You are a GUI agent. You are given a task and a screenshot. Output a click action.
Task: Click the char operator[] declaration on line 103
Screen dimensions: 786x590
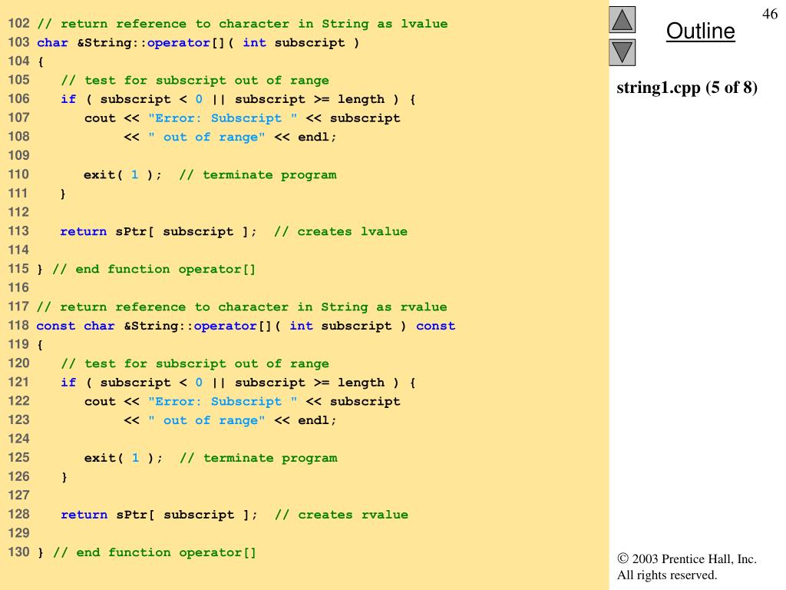(198, 43)
